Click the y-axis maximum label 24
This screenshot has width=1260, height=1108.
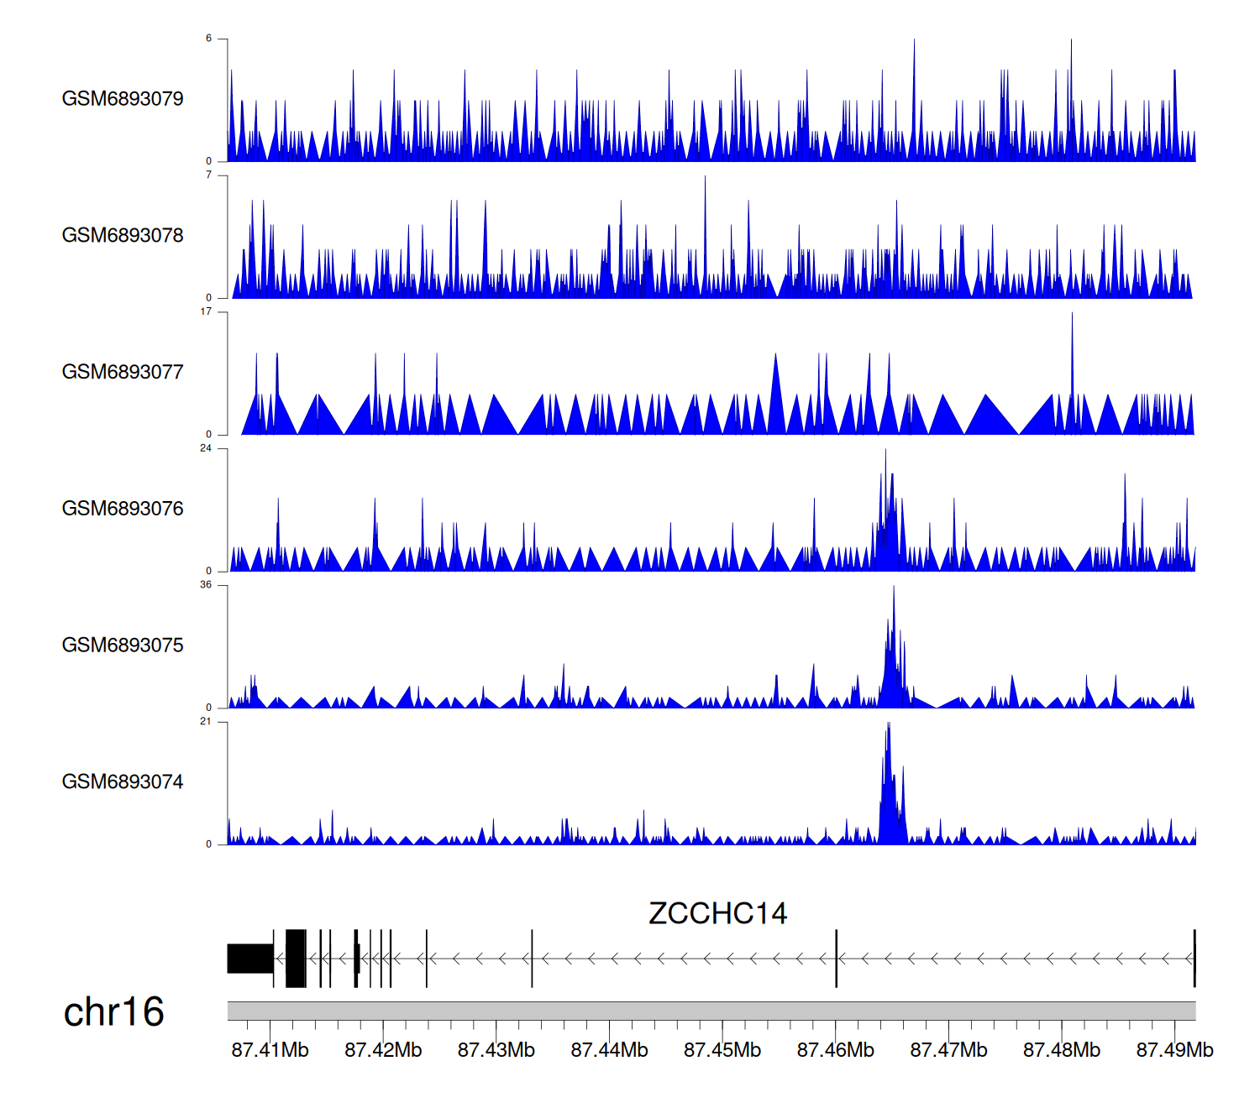(x=206, y=448)
